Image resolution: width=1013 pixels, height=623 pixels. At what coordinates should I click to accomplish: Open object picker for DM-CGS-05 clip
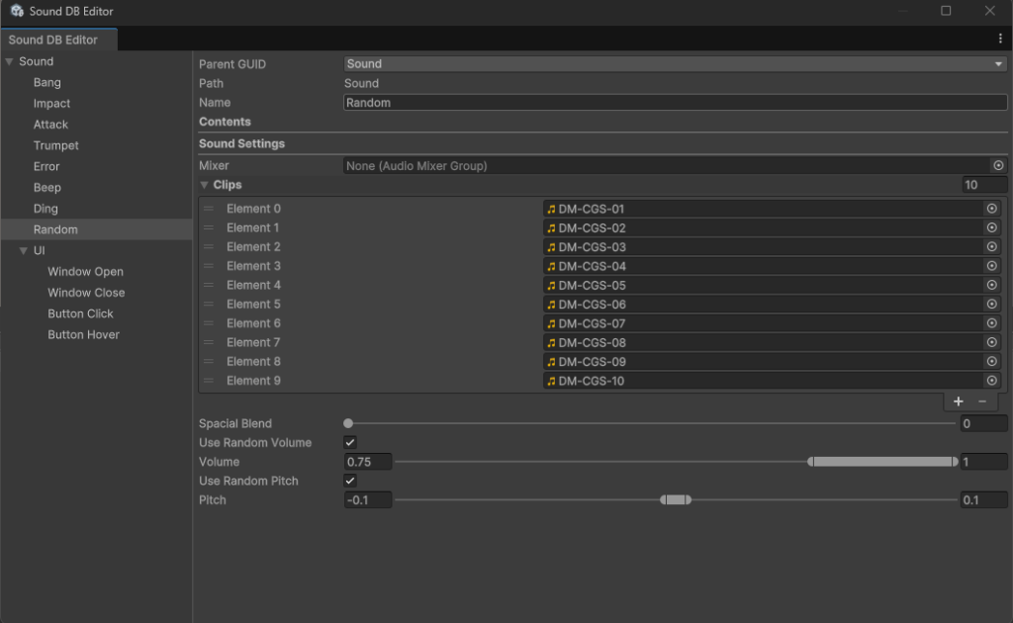[x=991, y=285]
